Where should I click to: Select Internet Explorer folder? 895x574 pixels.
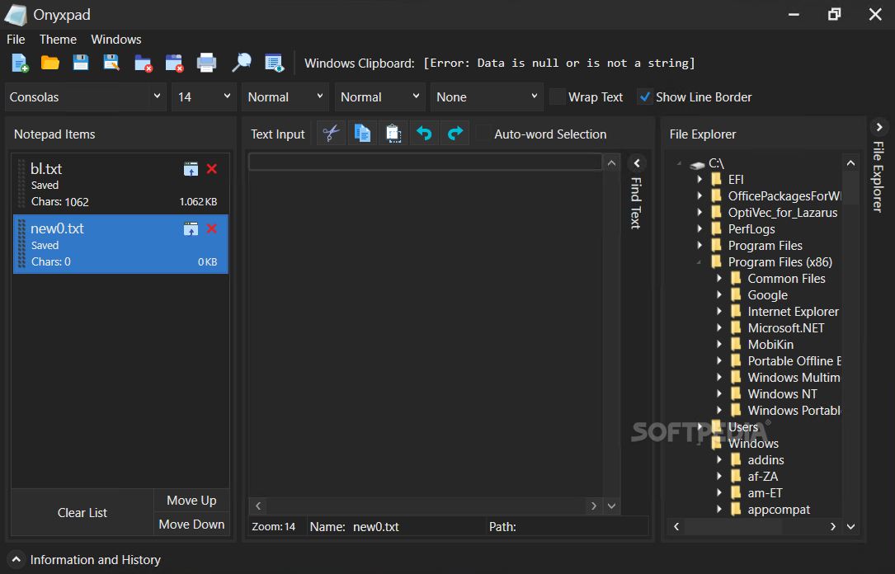pyautogui.click(x=793, y=312)
